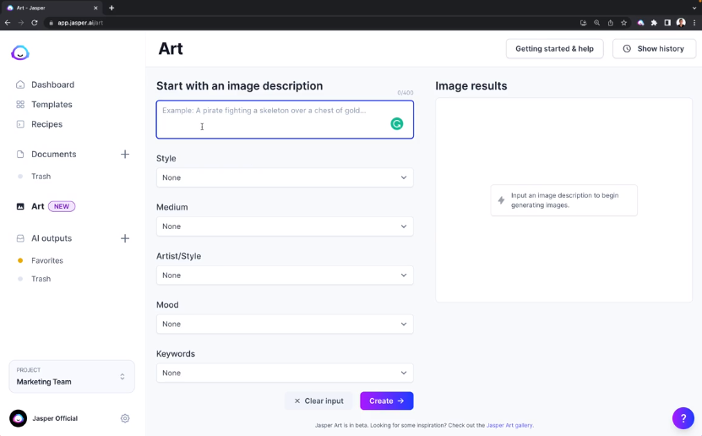This screenshot has width=702, height=436.
Task: Open Templates in the sidebar
Action: click(52, 104)
